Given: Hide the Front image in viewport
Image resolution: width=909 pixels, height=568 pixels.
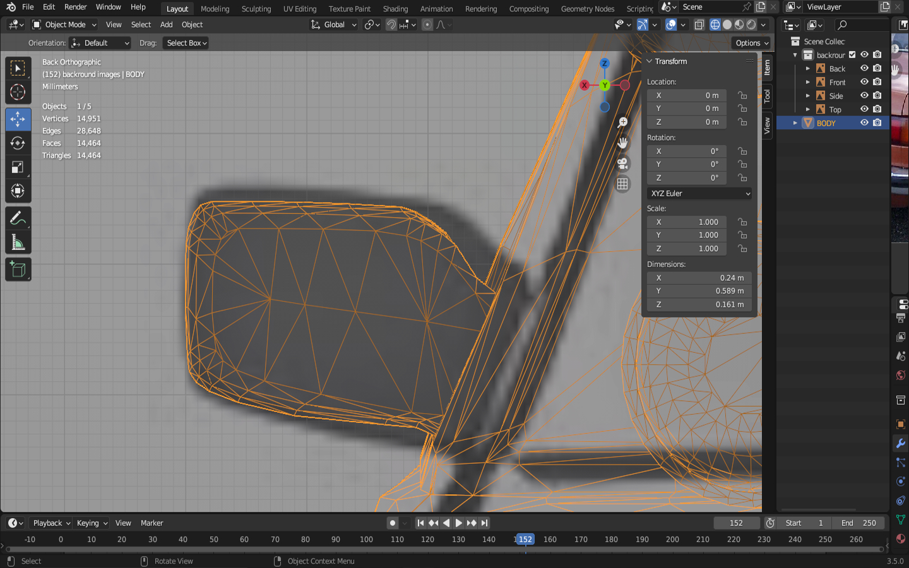Looking at the screenshot, I should pos(865,82).
